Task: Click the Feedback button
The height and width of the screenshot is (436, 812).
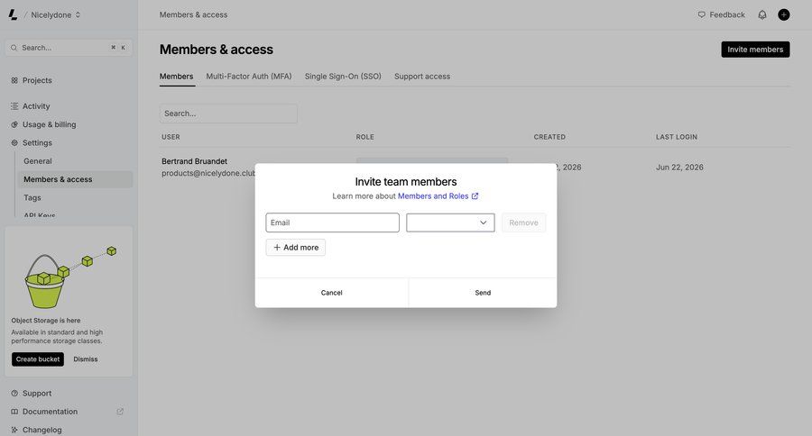Action: coord(722,15)
